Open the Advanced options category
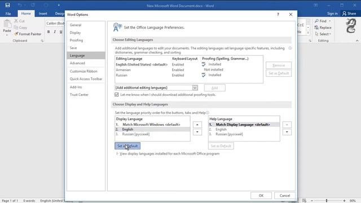The width and height of the screenshot is (361, 203). (77, 63)
